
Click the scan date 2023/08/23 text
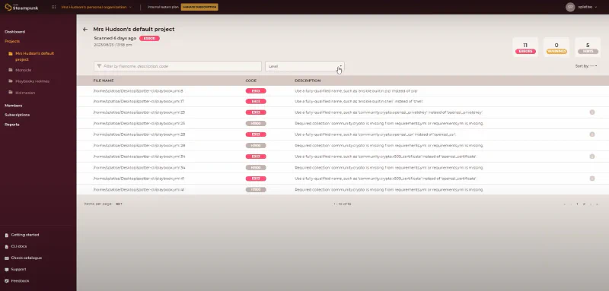point(113,45)
